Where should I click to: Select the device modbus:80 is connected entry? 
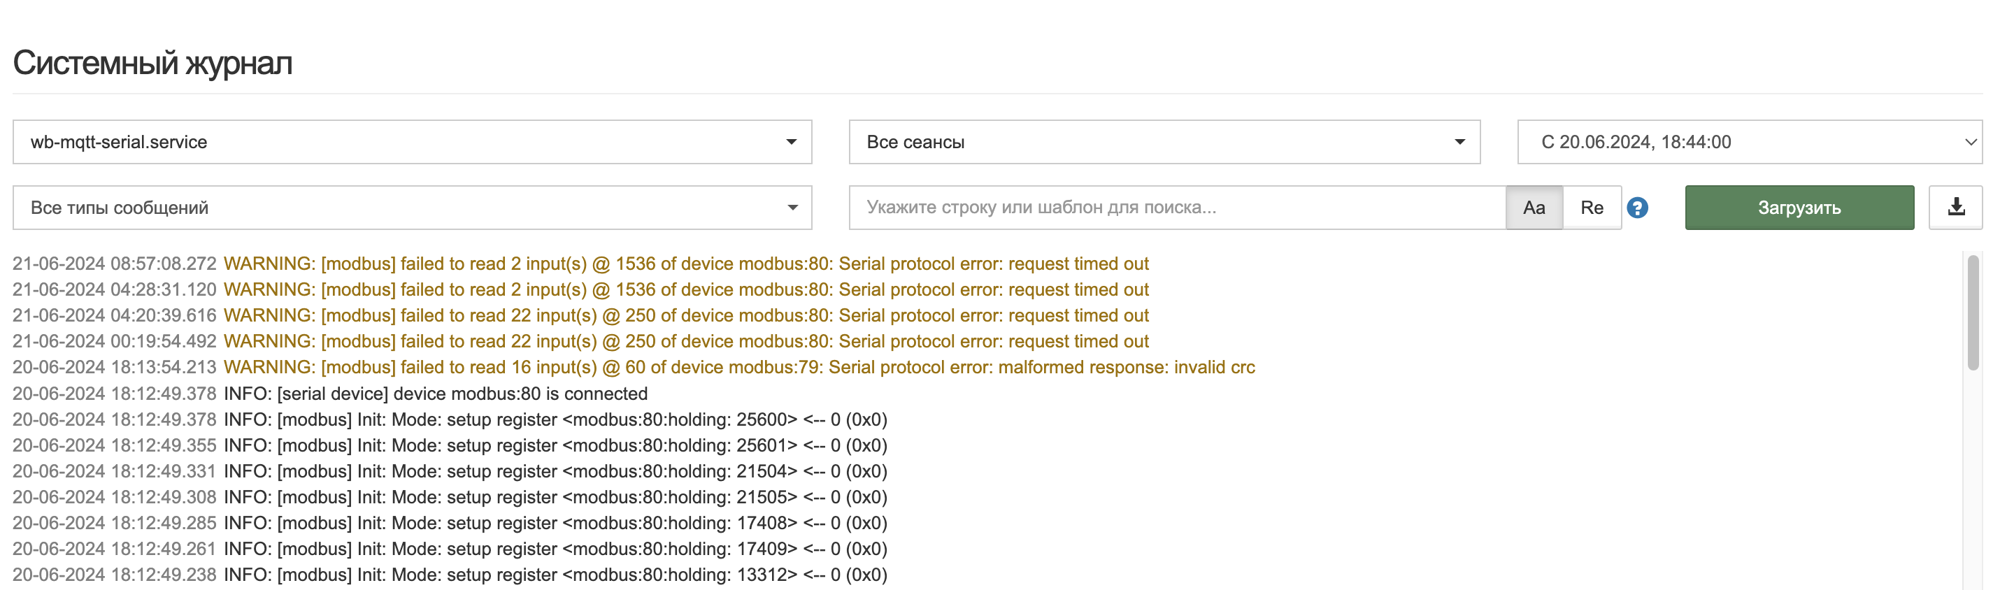click(436, 394)
